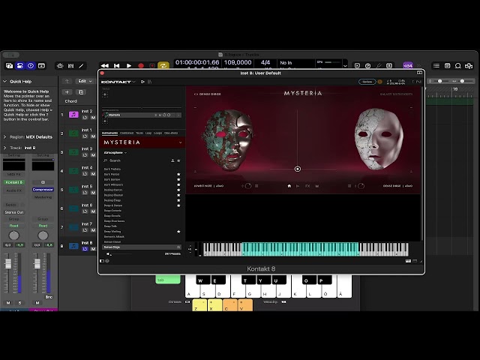
Task: Toggle power on the Inst 8 track
Action: pos(85,249)
